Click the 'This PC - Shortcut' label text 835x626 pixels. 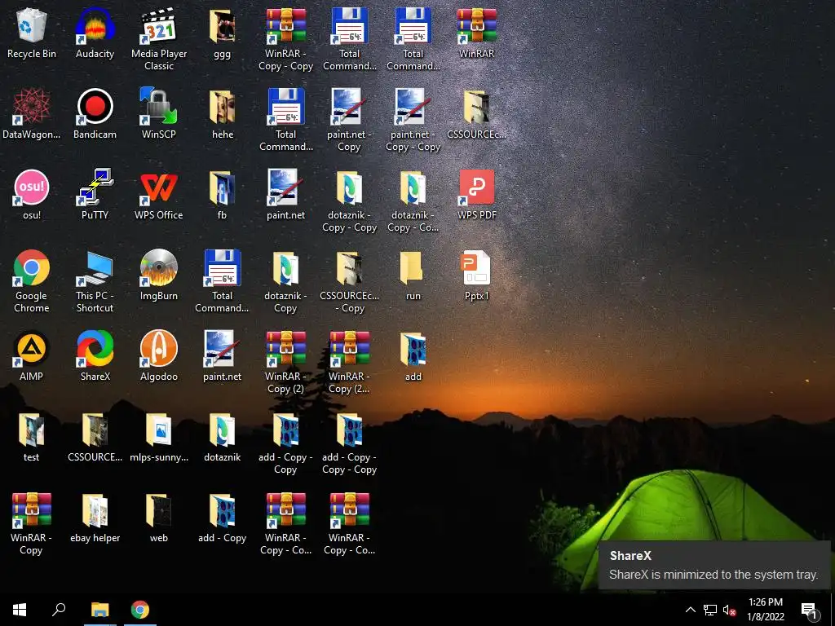pos(95,302)
